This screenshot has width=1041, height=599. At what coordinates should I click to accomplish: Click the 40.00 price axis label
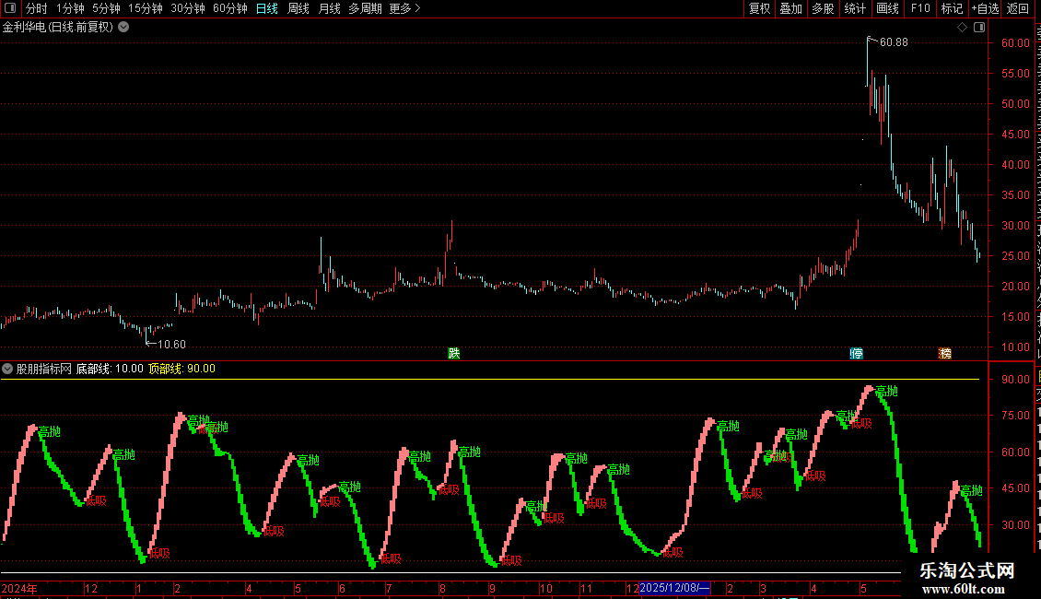pyautogui.click(x=1015, y=165)
